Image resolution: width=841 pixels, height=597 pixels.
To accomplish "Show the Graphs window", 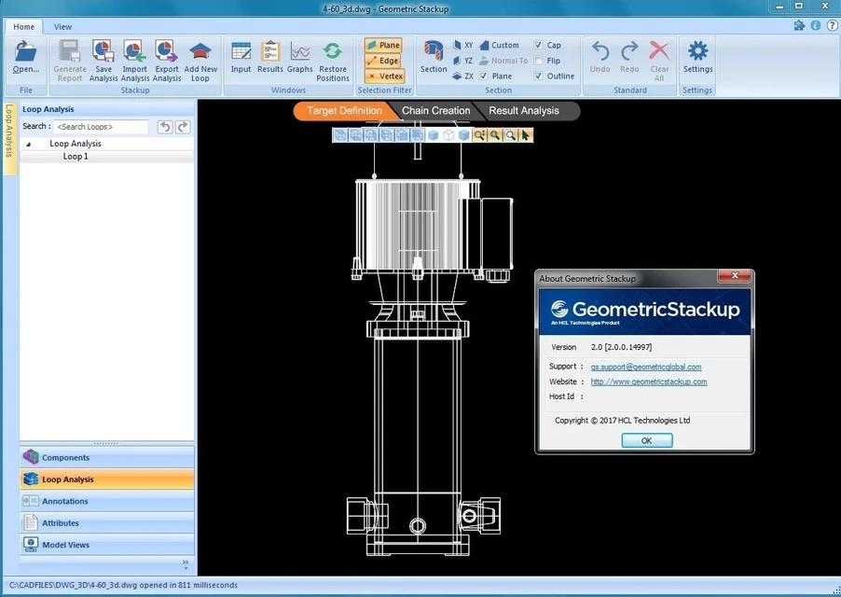I will click(x=300, y=57).
